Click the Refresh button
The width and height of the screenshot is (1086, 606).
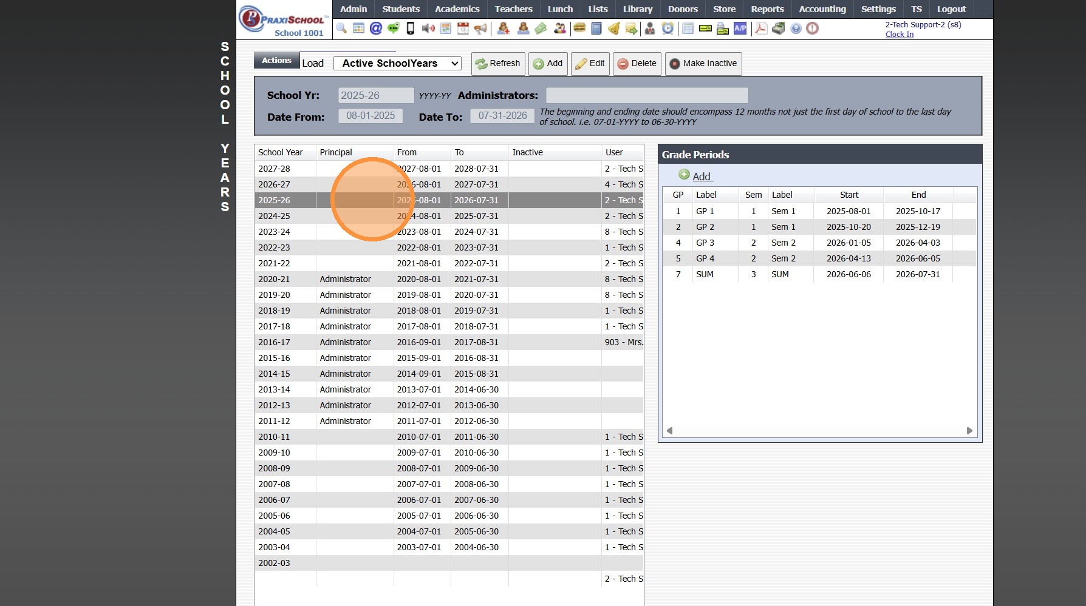point(498,64)
